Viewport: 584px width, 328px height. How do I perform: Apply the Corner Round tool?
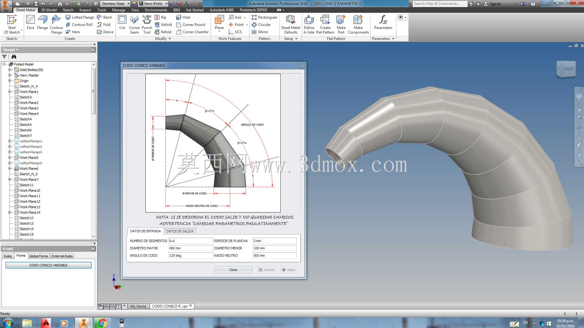(191, 25)
